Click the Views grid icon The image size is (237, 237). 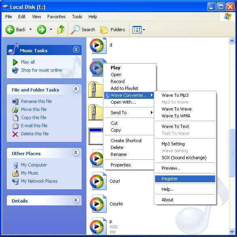pyautogui.click(x=137, y=30)
